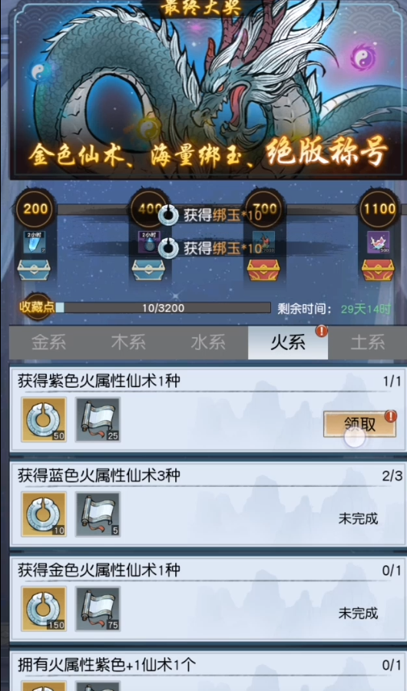Screen dimensions: 407x691
Task: Tap the scroll reward showing 75
Action: coord(98,608)
